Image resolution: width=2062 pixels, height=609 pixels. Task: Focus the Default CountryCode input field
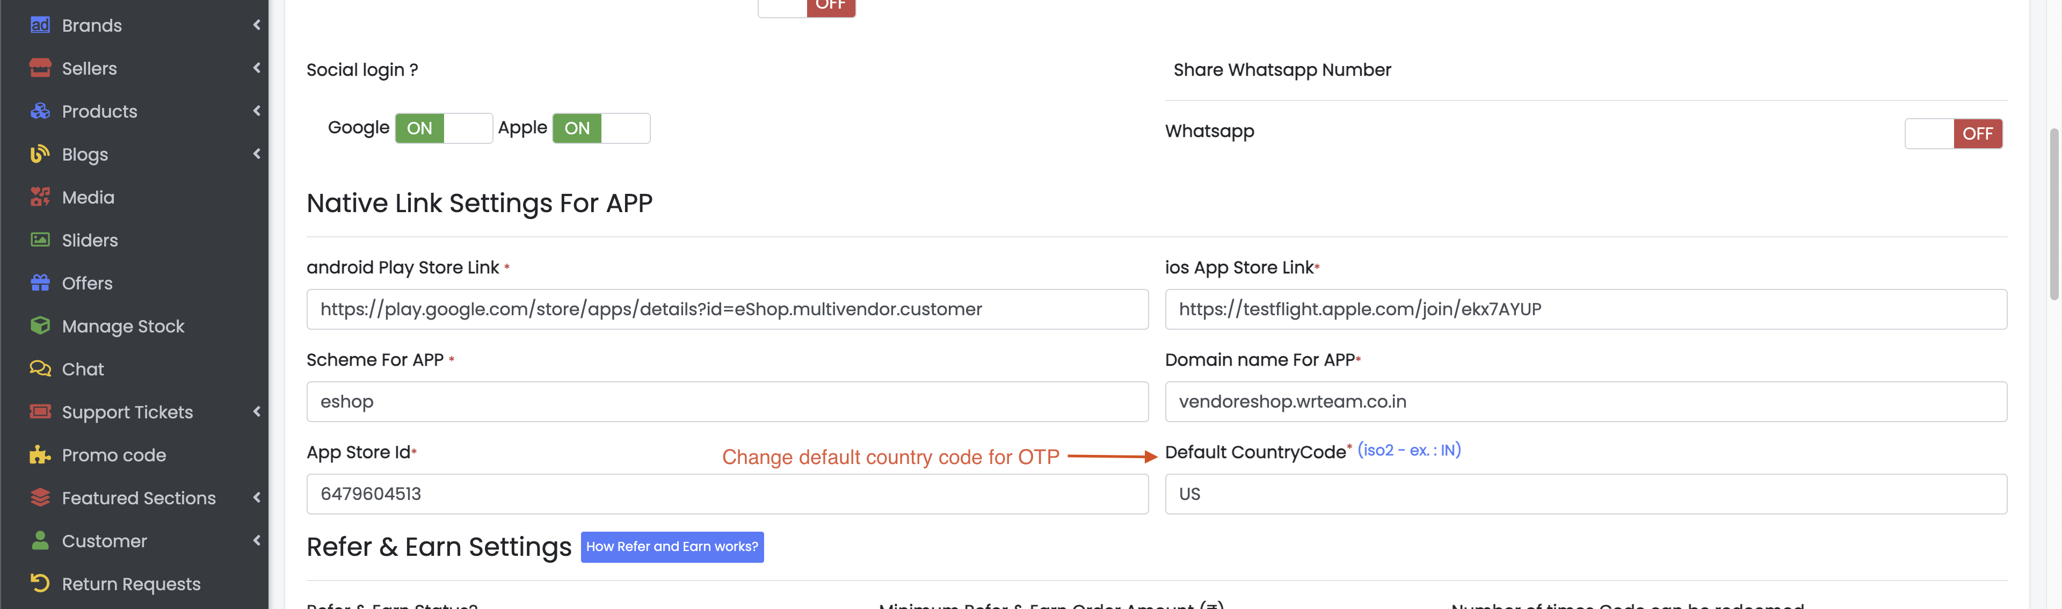coord(1585,494)
